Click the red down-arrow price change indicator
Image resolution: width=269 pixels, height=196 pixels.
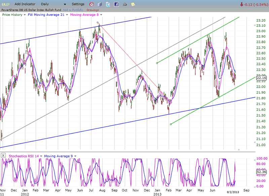pos(242,4)
